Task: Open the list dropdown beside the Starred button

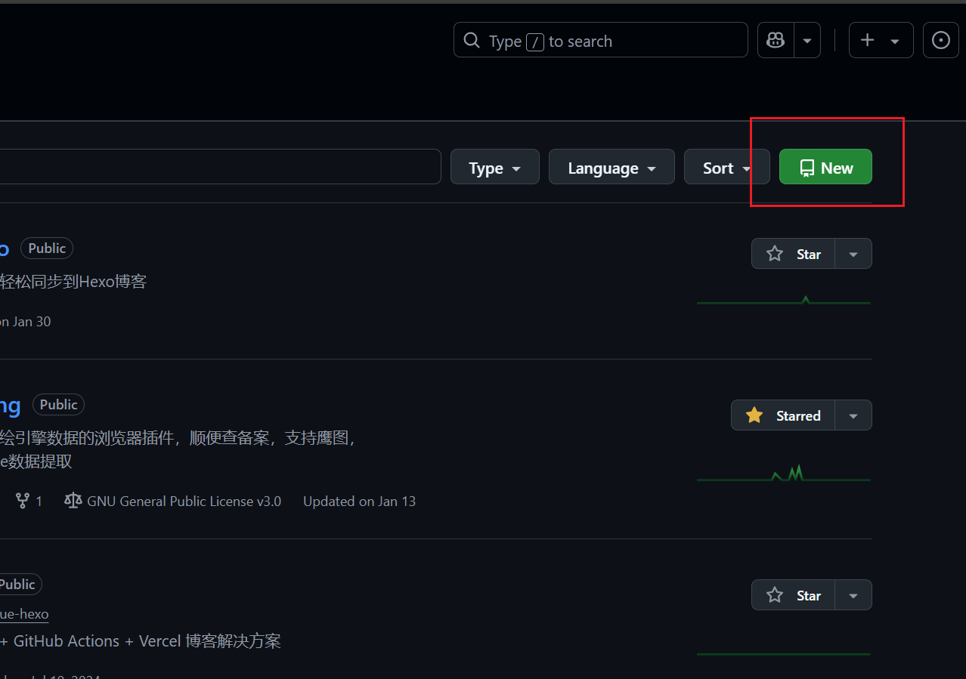Action: 853,415
